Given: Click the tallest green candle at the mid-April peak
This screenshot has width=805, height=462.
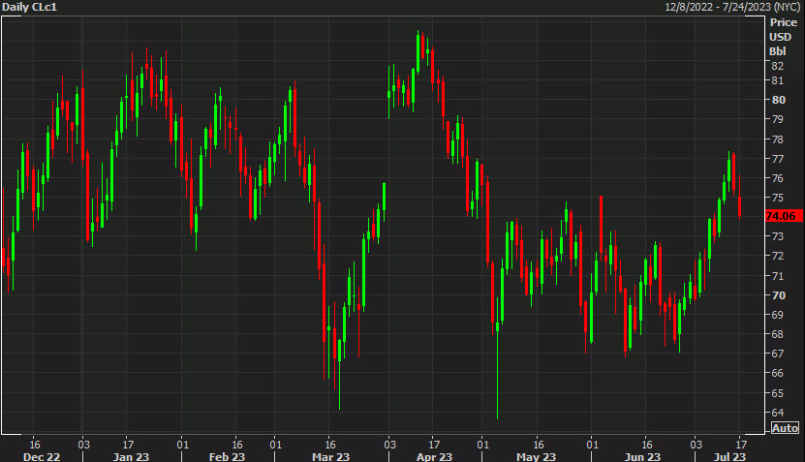Looking at the screenshot, I should point(418,53).
